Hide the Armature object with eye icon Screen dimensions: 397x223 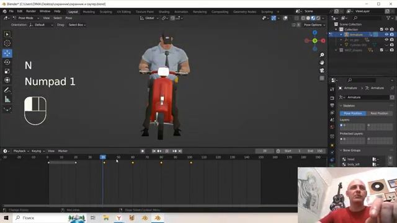[386, 35]
